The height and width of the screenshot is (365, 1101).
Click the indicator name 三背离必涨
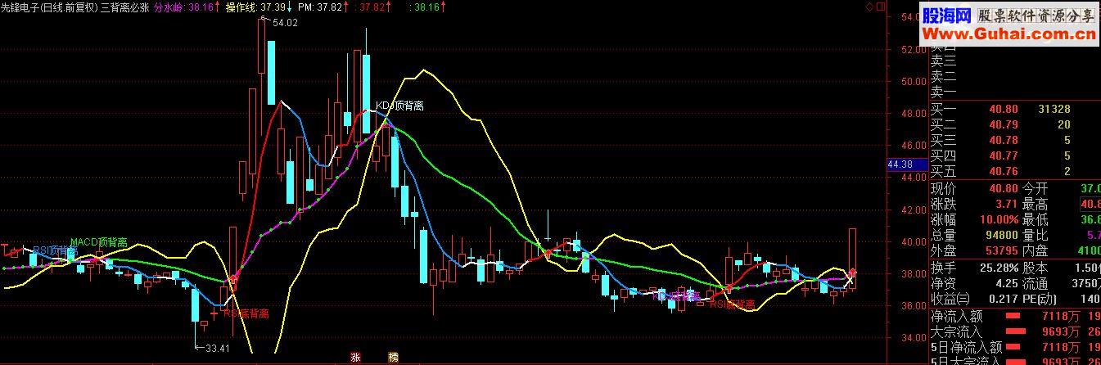[124, 7]
